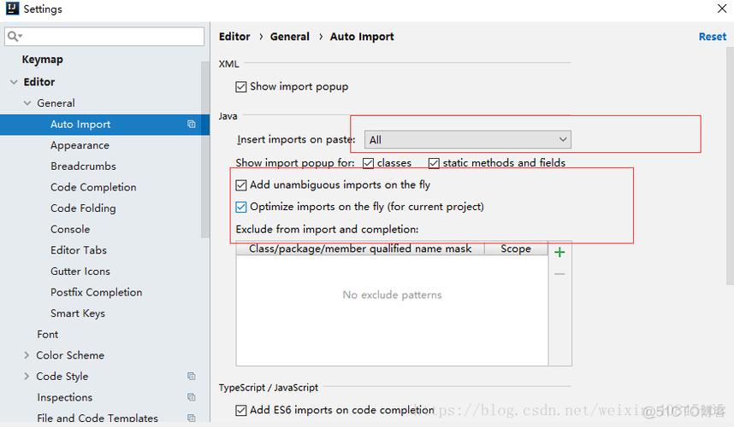Viewport: 734px width, 427px height.
Task: Select Keymap in the settings tree
Action: 43,60
